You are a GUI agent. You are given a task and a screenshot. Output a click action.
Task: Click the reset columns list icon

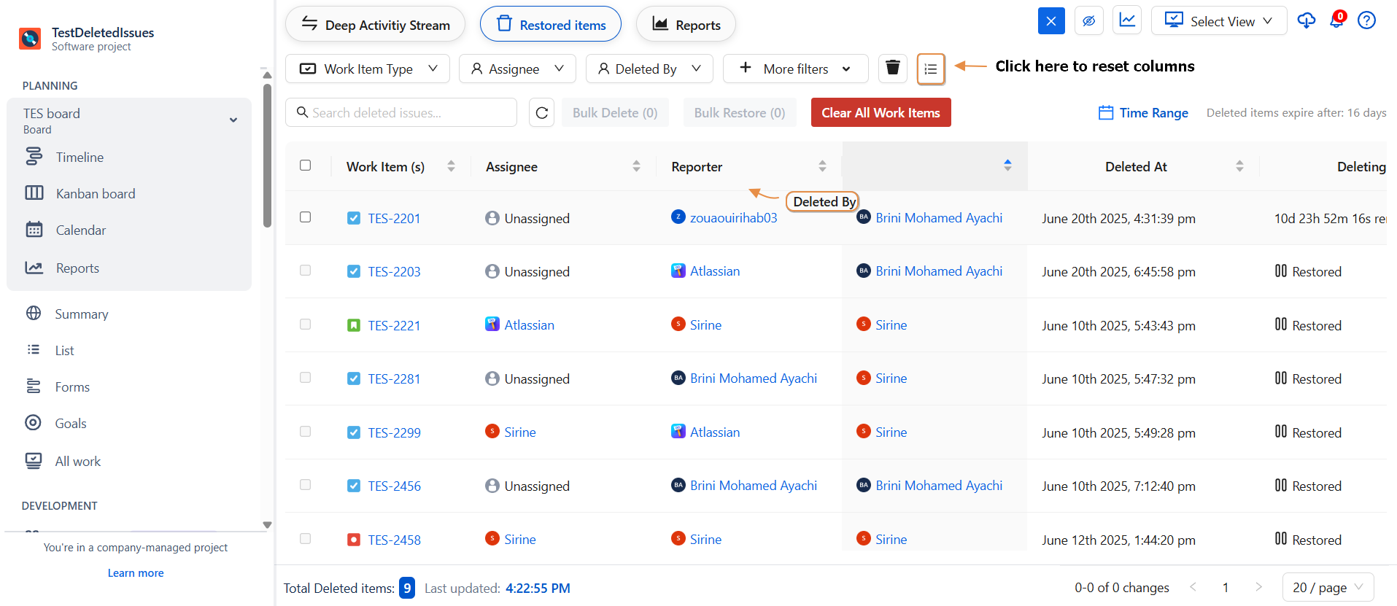click(x=930, y=69)
